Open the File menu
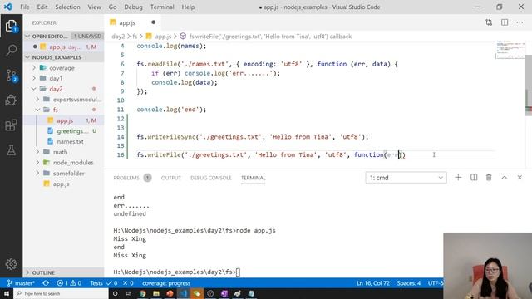 point(25,7)
